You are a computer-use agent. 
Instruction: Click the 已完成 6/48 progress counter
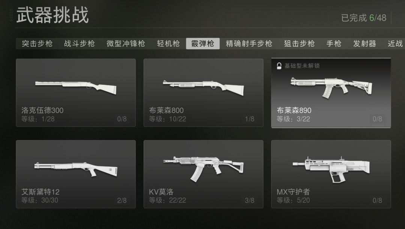pyautogui.click(x=364, y=18)
